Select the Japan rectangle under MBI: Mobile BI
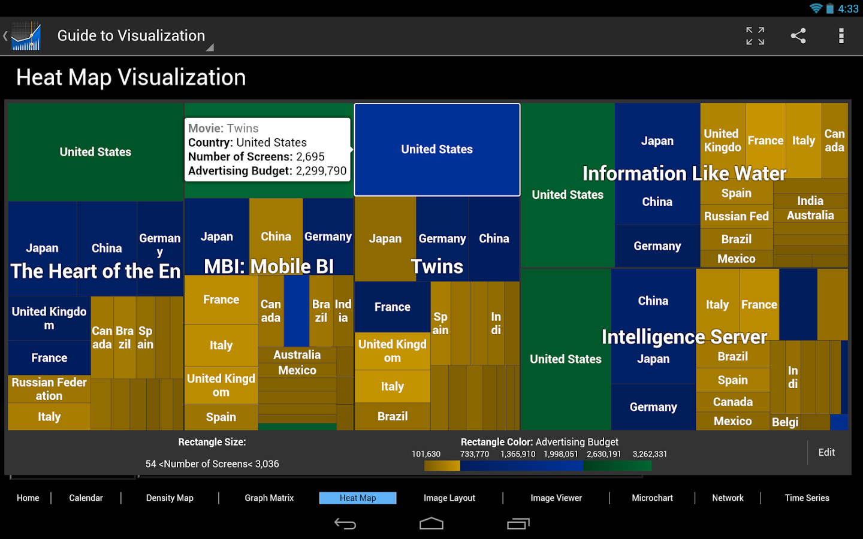The image size is (863, 539). [217, 237]
